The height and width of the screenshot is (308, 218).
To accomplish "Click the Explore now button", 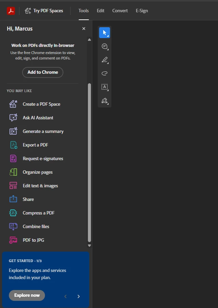I will 27,295.
